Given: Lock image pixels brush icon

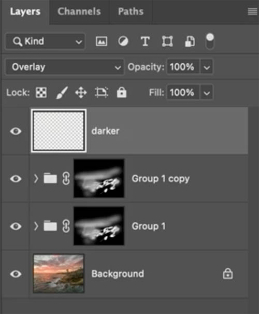Looking at the screenshot, I should point(62,93).
